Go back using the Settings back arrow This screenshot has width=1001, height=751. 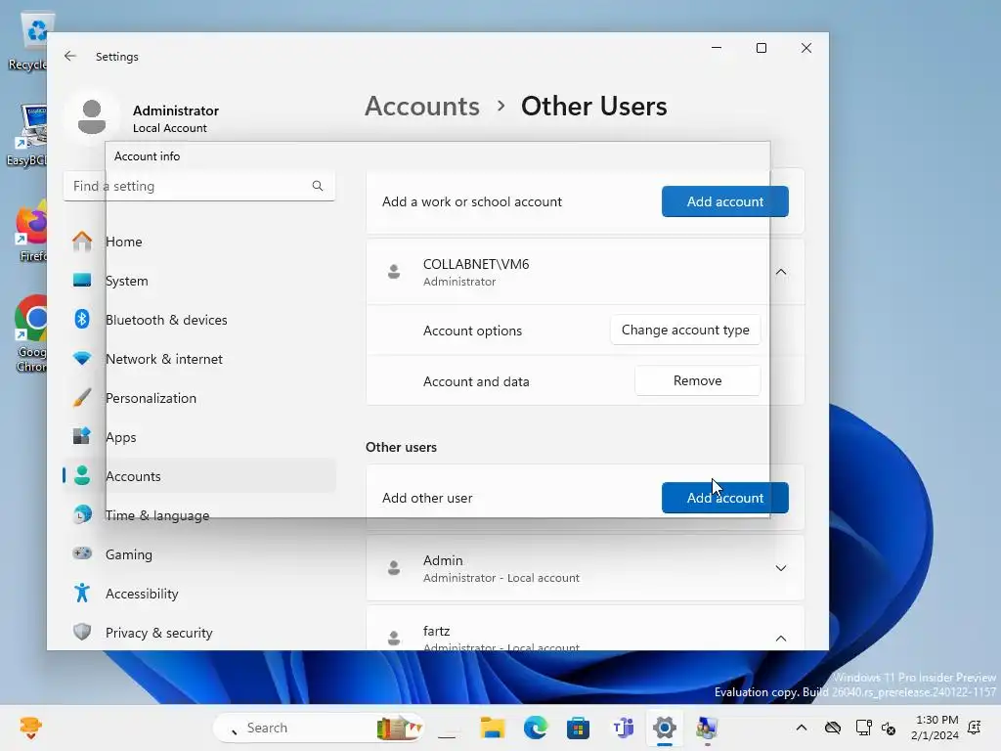coord(70,56)
